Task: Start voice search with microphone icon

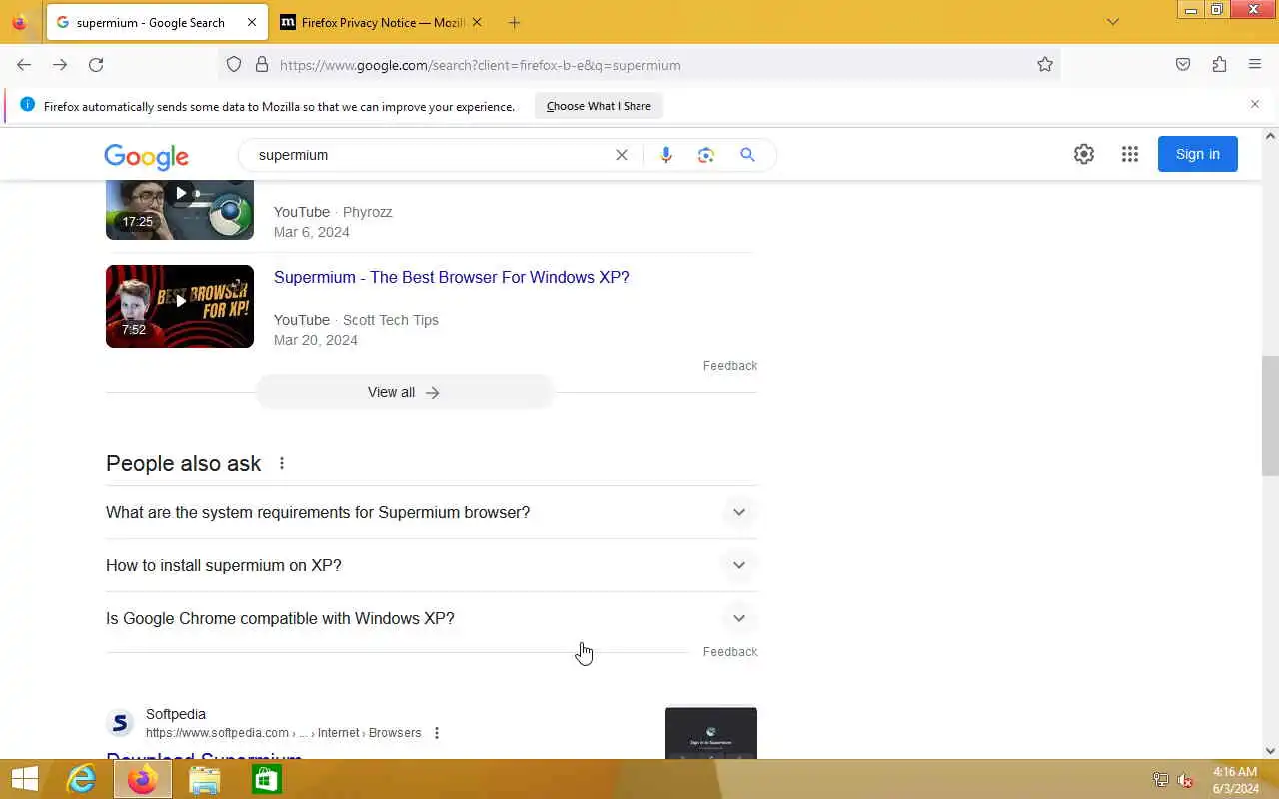Action: click(666, 155)
